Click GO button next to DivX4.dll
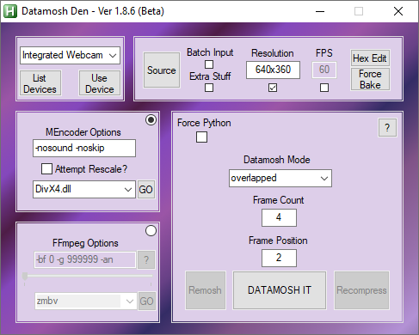This screenshot has height=335, width=419. click(146, 190)
